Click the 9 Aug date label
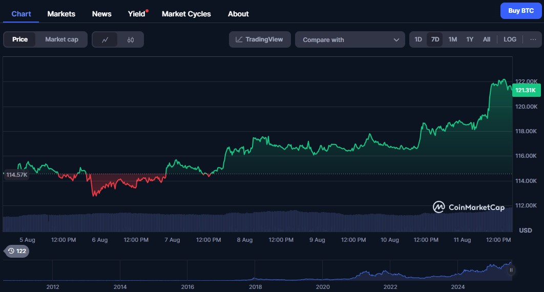The width and height of the screenshot is (544, 292). tap(317, 240)
